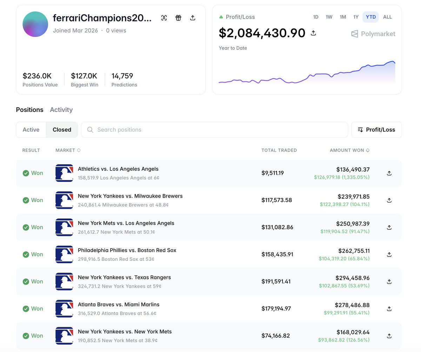Screen dimensions: 421x352
Task: Click the MLB logo for Yankees vs. Mets
Action: [64, 336]
